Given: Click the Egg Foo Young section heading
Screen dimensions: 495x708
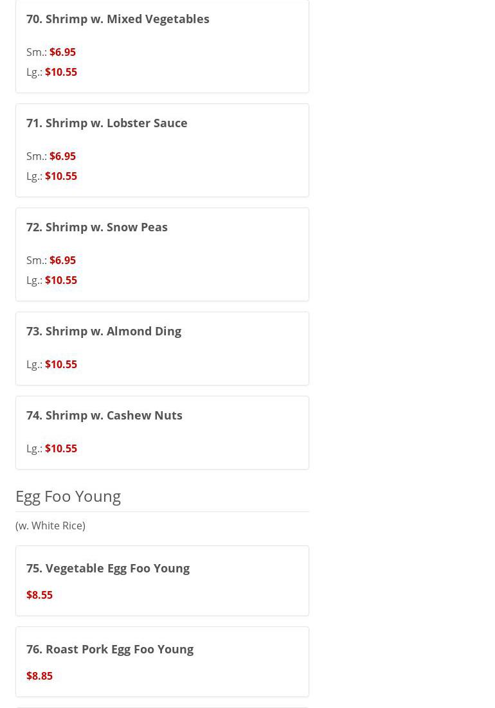Looking at the screenshot, I should pyautogui.click(x=68, y=496).
